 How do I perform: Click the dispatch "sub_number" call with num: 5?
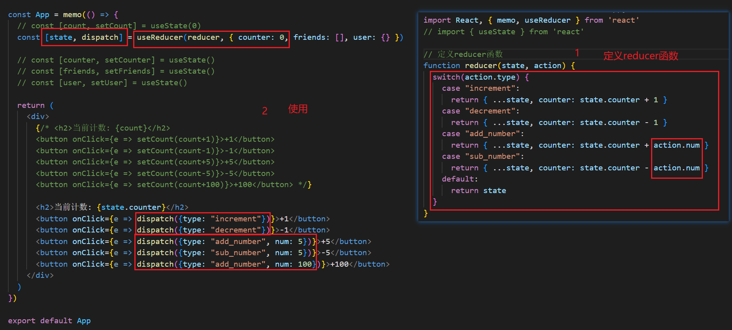point(224,253)
